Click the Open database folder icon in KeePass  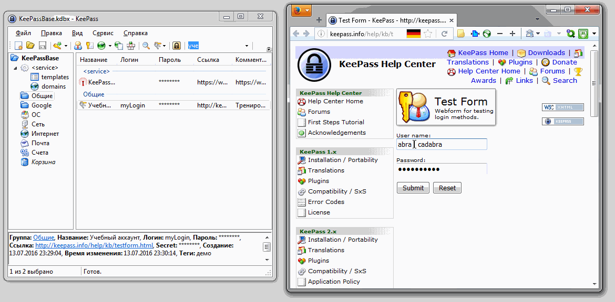tap(30, 46)
